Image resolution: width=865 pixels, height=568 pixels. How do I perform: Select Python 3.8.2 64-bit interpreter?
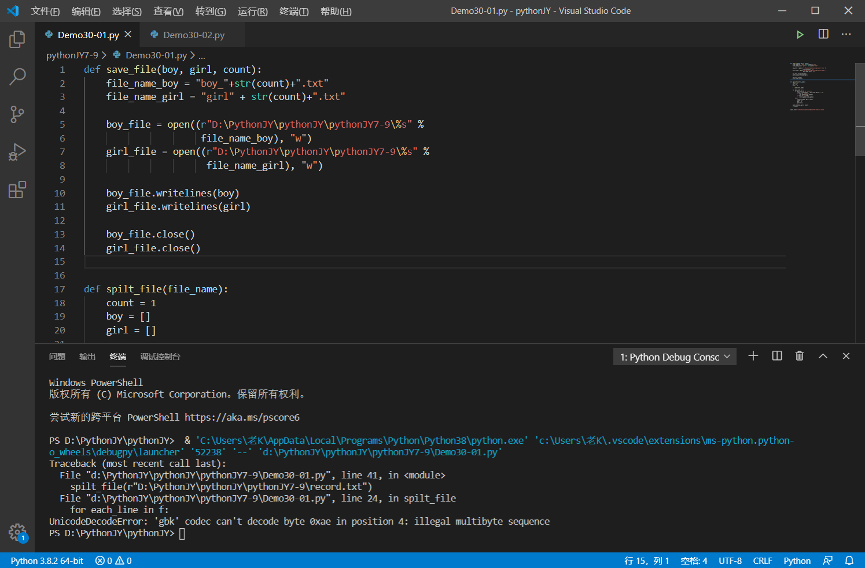(x=47, y=560)
